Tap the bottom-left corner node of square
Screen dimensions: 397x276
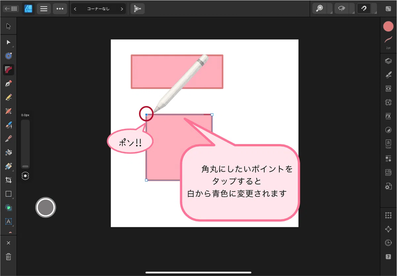[x=147, y=180]
